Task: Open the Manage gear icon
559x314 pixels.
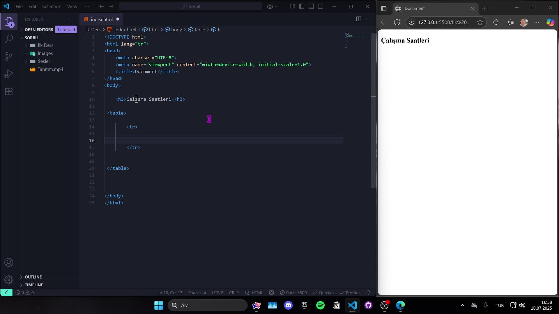Action: pos(9,280)
